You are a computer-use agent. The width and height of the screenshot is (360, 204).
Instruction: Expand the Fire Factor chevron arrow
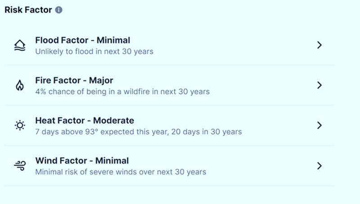319,85
